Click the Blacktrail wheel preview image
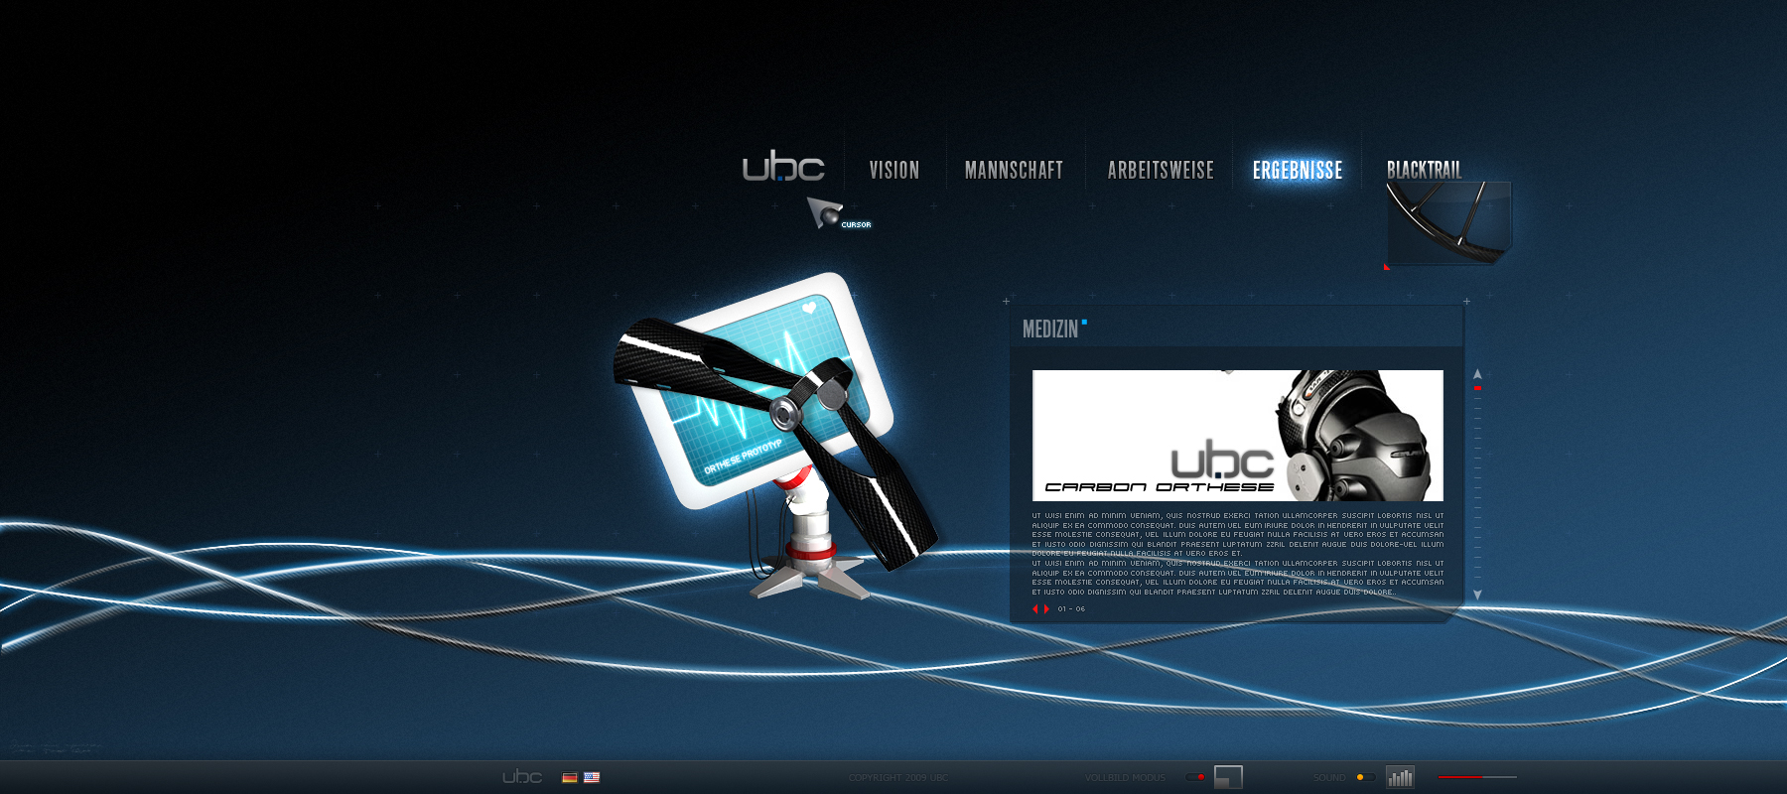This screenshot has height=794, width=1787. [x=1447, y=223]
